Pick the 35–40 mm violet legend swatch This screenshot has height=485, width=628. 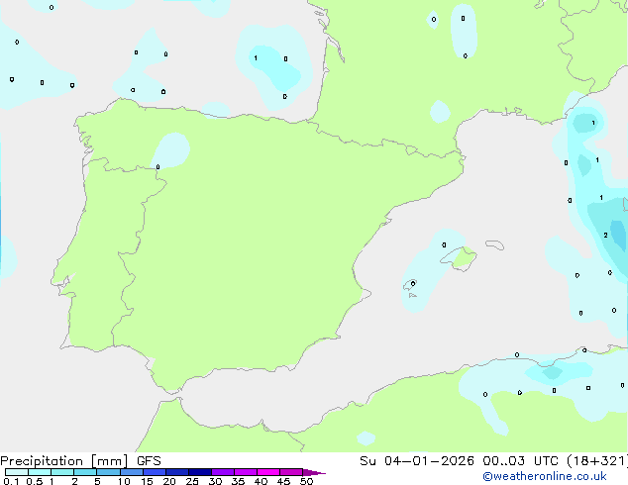click(246, 472)
